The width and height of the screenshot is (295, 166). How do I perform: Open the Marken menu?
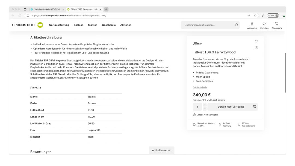pos(93,25)
